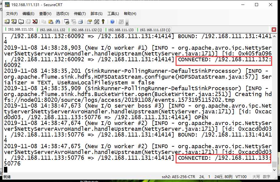Open the 编辑(E) menu

click(x=28, y=14)
